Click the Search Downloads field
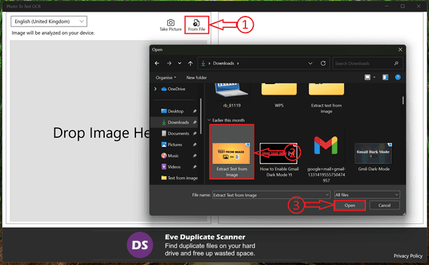This screenshot has height=265, width=429. [x=367, y=64]
